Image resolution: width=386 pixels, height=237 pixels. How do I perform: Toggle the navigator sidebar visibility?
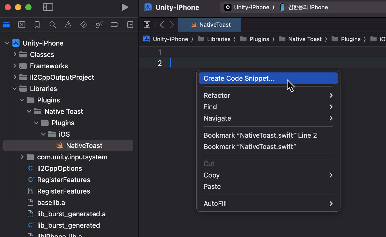(48, 7)
